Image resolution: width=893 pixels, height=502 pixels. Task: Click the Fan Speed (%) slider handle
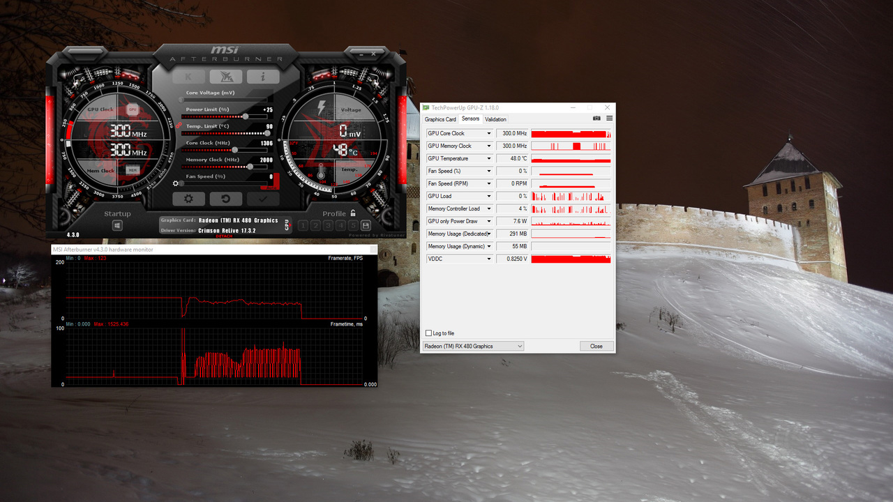tap(183, 183)
